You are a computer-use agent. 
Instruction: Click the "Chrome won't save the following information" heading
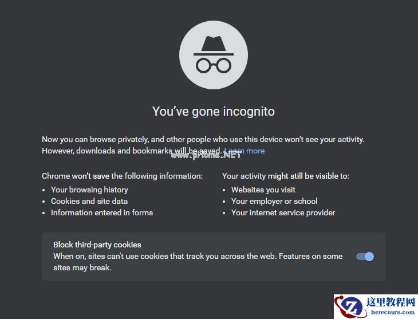pyautogui.click(x=122, y=176)
